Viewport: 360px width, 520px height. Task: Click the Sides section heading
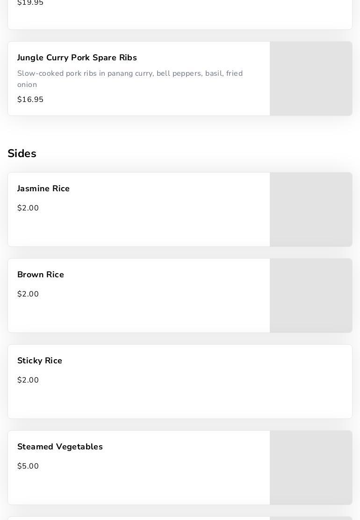pyautogui.click(x=22, y=153)
